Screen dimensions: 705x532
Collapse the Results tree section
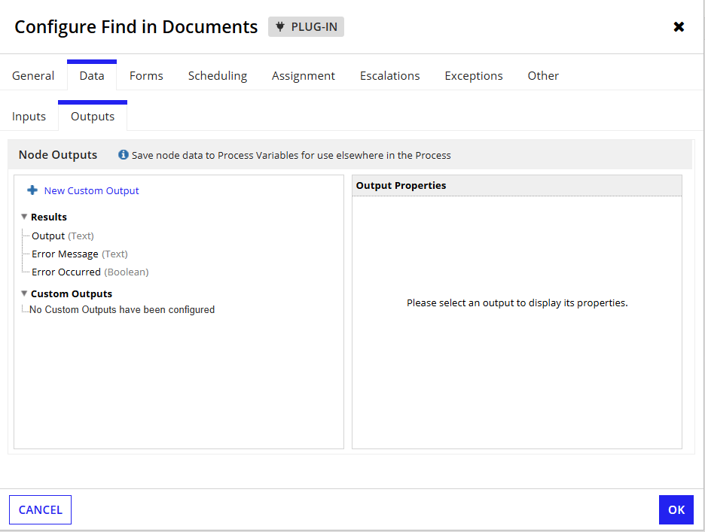[24, 217]
